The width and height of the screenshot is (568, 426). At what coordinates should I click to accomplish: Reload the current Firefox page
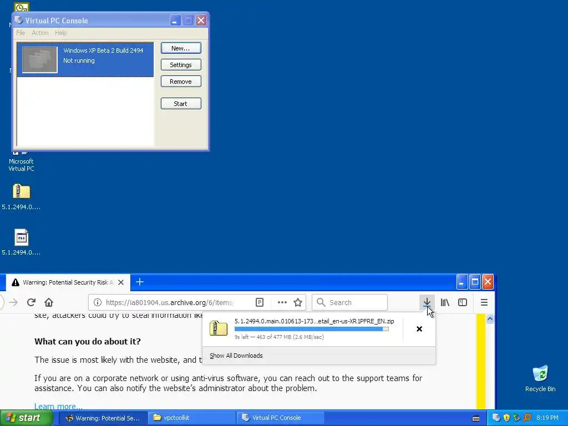click(31, 302)
